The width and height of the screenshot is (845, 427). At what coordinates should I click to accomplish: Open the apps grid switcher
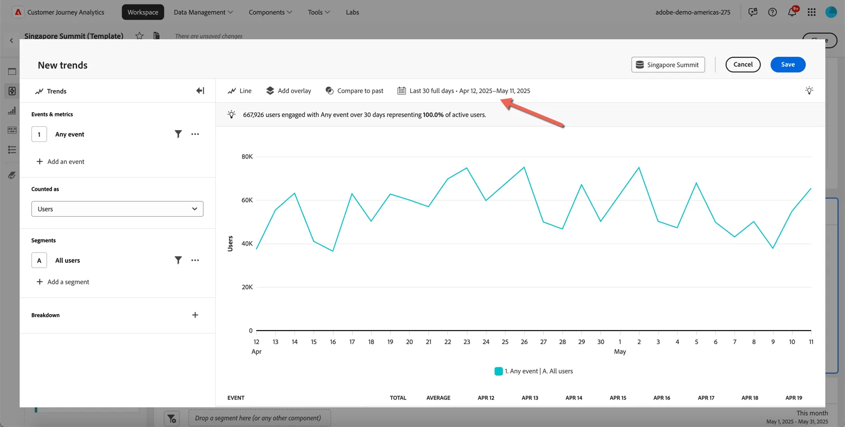point(812,12)
